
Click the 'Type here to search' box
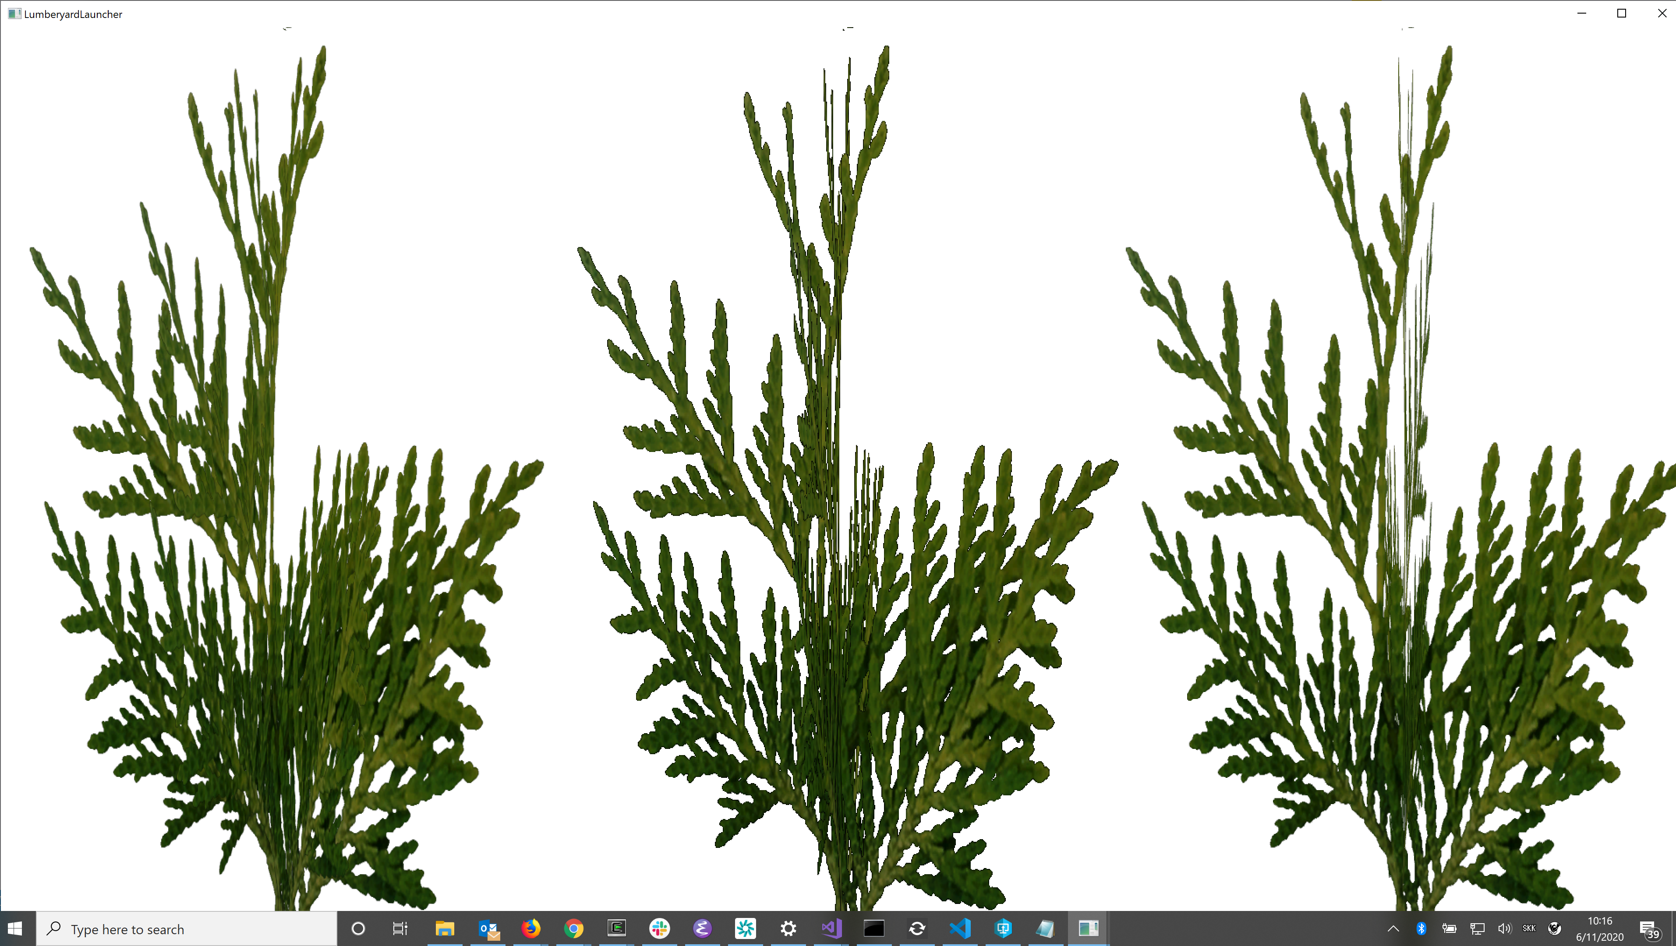tap(189, 929)
